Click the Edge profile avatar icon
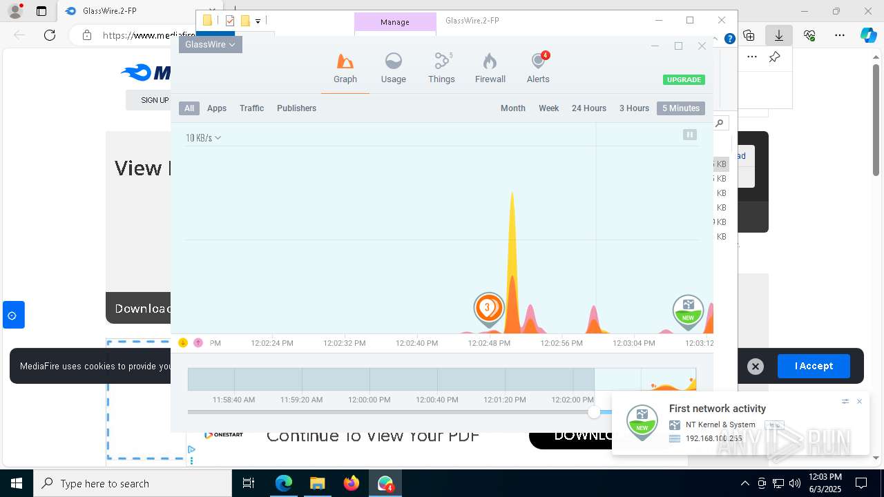This screenshot has width=884, height=497. point(15,11)
